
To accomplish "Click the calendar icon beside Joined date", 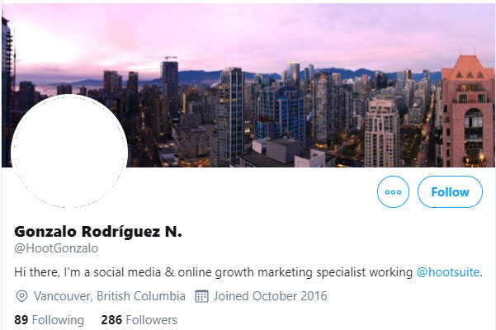I will pos(201,296).
